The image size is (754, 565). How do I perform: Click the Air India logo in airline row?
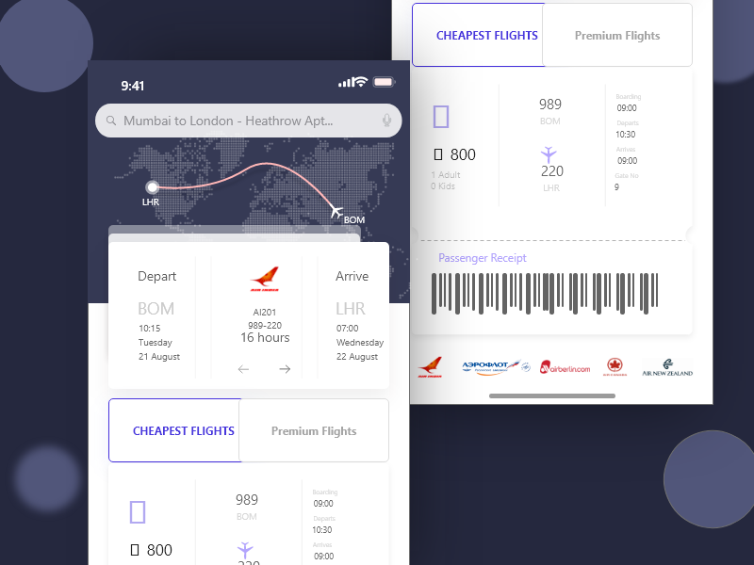(430, 367)
